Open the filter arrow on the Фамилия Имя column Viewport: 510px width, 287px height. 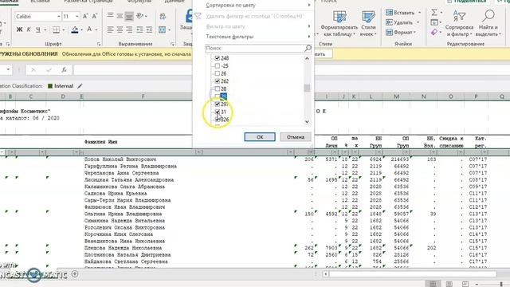tap(198, 152)
